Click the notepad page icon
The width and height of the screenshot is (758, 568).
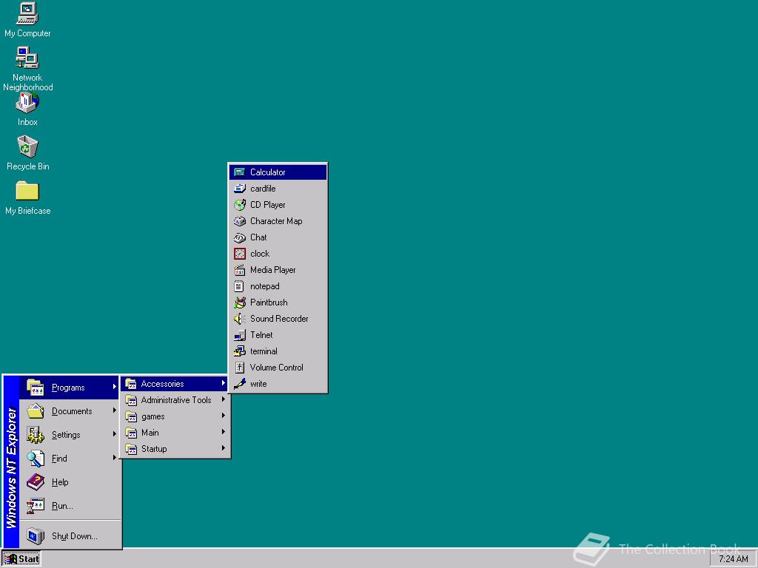pos(239,286)
